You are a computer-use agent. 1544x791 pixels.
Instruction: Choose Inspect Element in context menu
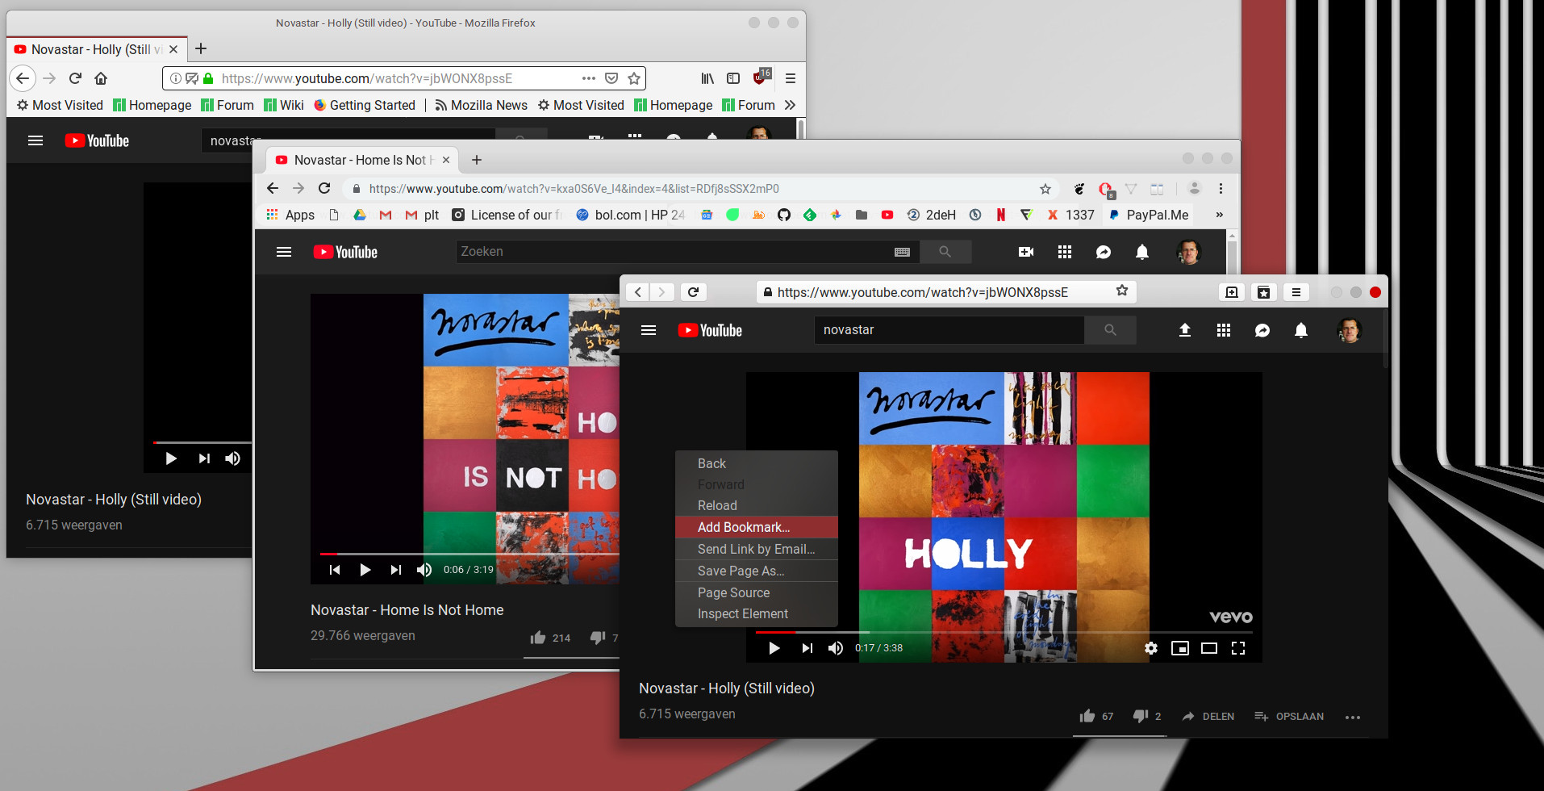coord(757,613)
